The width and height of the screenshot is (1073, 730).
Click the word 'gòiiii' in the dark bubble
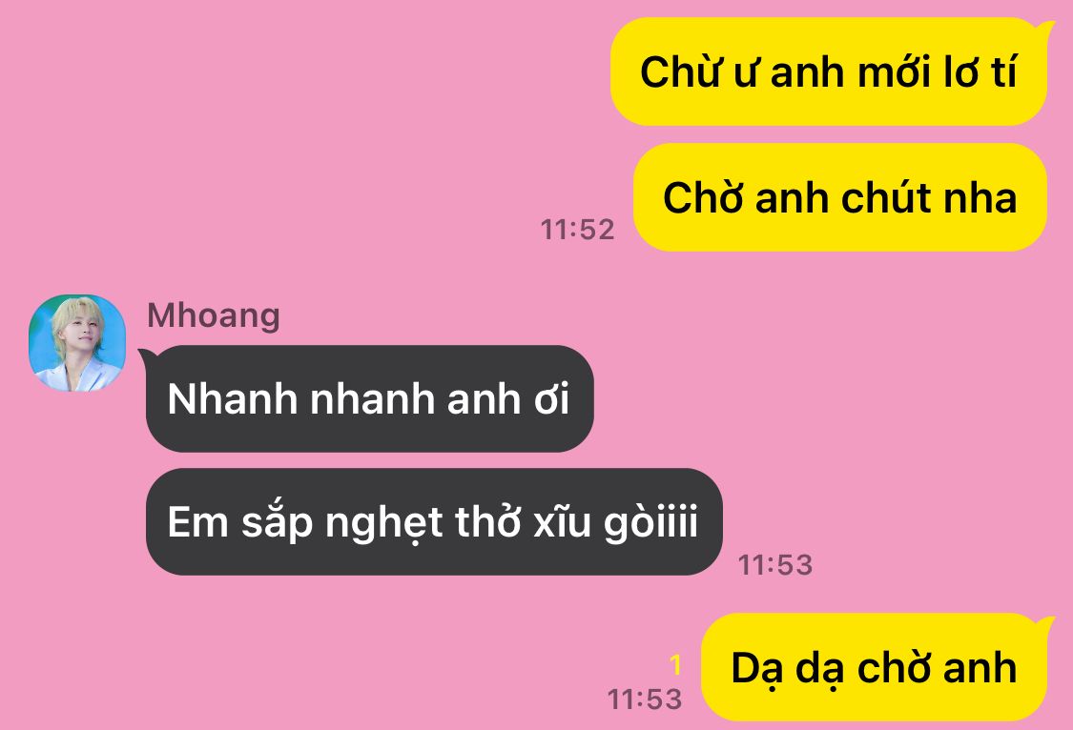click(650, 522)
